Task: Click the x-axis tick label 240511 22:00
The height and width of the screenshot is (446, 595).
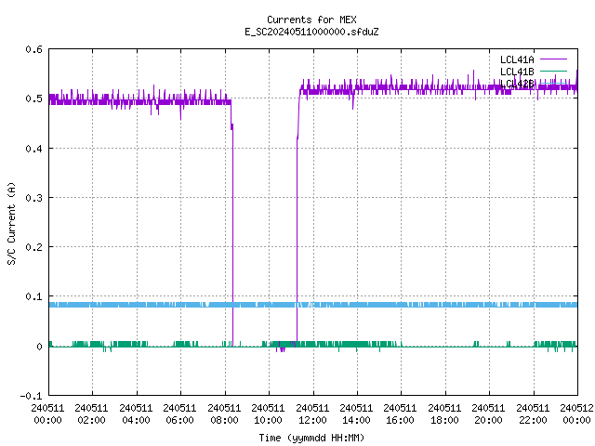Action: click(533, 413)
